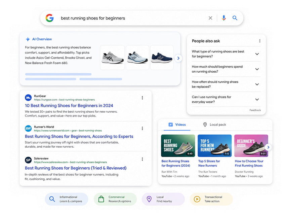
Task: Select the "Find nearby" label text
Action: [x=164, y=201]
